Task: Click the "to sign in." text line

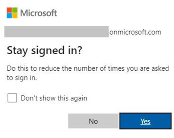Action: (x=22, y=78)
